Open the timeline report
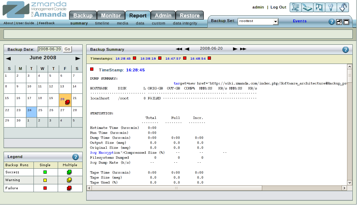This screenshot has width=357, height=206. [x=102, y=23]
